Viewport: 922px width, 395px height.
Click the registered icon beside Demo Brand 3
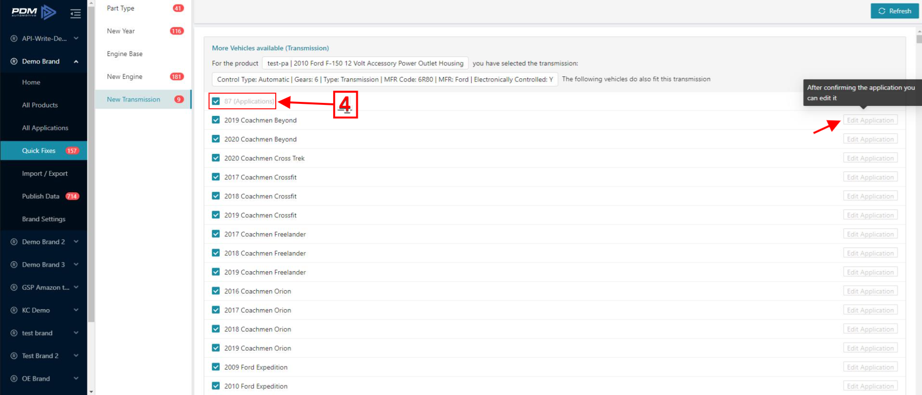[14, 265]
